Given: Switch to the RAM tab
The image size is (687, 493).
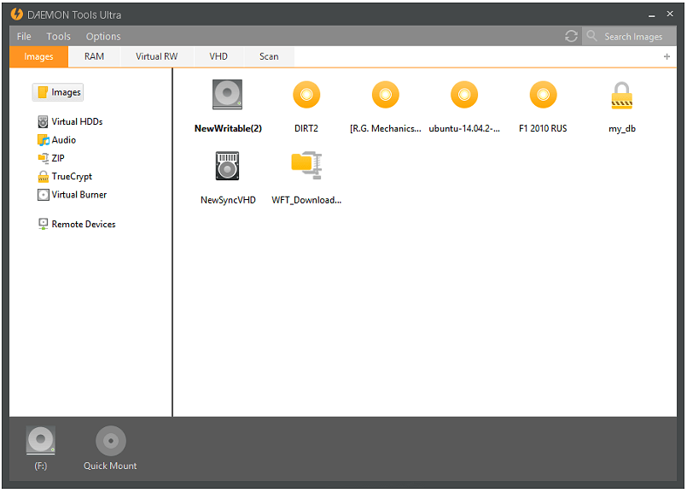Looking at the screenshot, I should [x=94, y=56].
